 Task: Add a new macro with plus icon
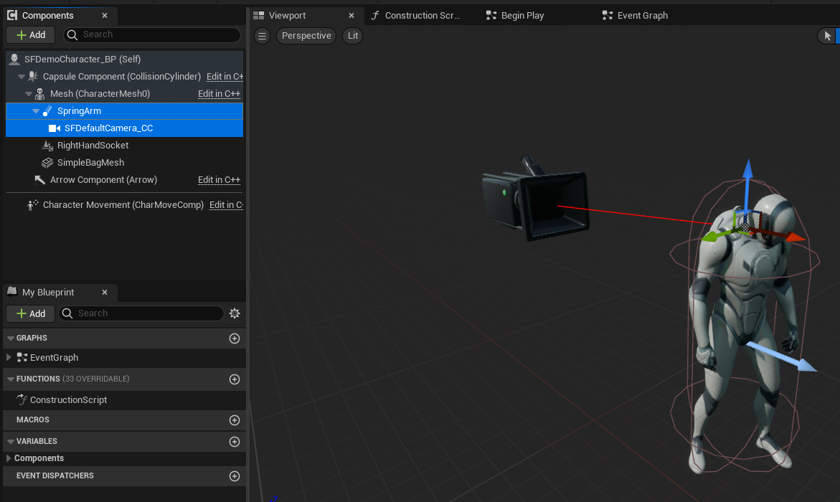pos(234,420)
